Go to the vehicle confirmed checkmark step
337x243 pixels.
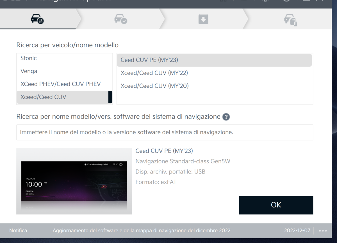point(120,19)
